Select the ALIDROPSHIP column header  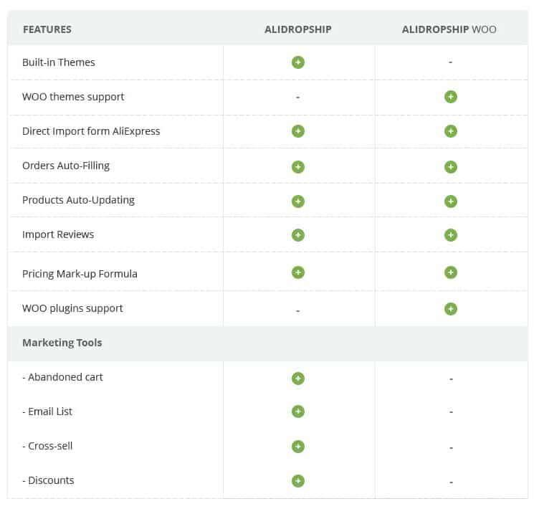[x=298, y=29]
